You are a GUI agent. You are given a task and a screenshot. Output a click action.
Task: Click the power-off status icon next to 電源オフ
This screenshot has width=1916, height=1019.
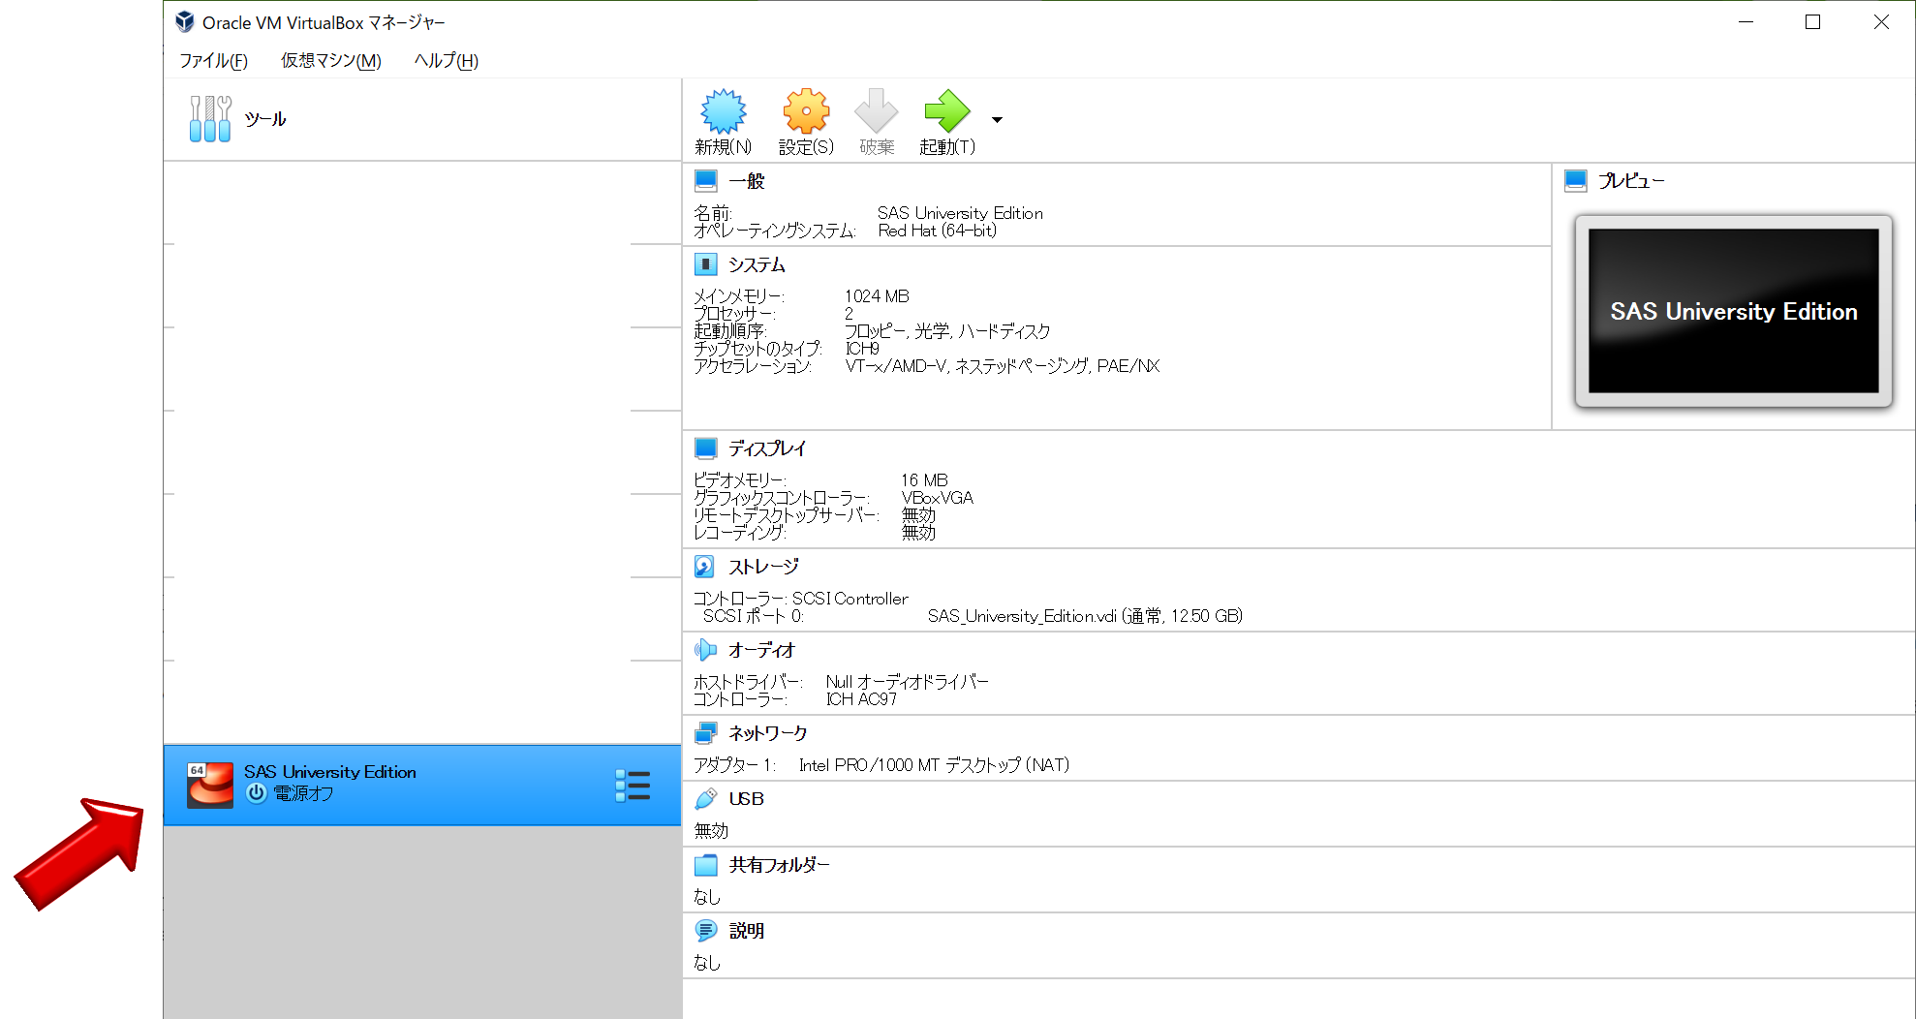pyautogui.click(x=256, y=793)
